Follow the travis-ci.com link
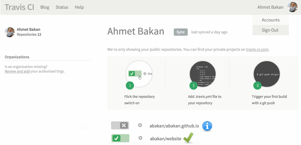This screenshot has width=301, height=145. [257, 50]
